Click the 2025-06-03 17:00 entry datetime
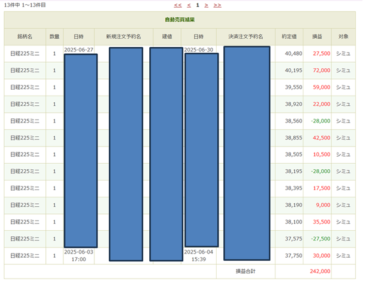The height and width of the screenshot is (281, 372). (x=79, y=255)
